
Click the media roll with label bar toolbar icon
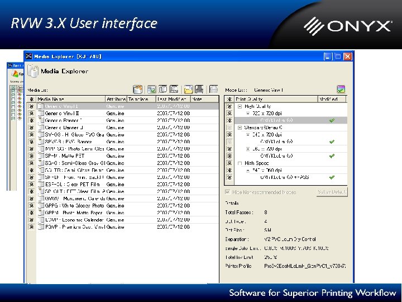[174, 89]
